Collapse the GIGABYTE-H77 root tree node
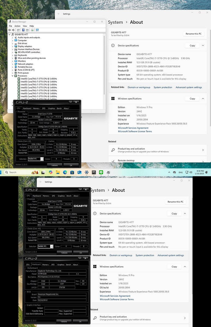Image resolution: width=211 pixels, height=327 pixels. click(10, 35)
